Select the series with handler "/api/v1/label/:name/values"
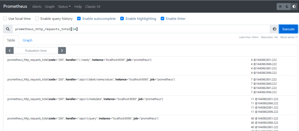Screen dimensions: 299x131 tap(91, 79)
